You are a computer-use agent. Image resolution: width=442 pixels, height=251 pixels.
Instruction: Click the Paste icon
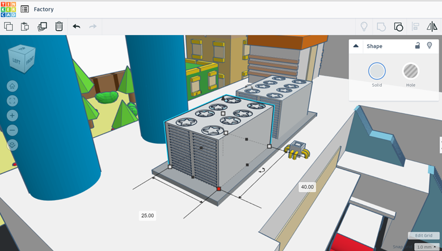(25, 27)
